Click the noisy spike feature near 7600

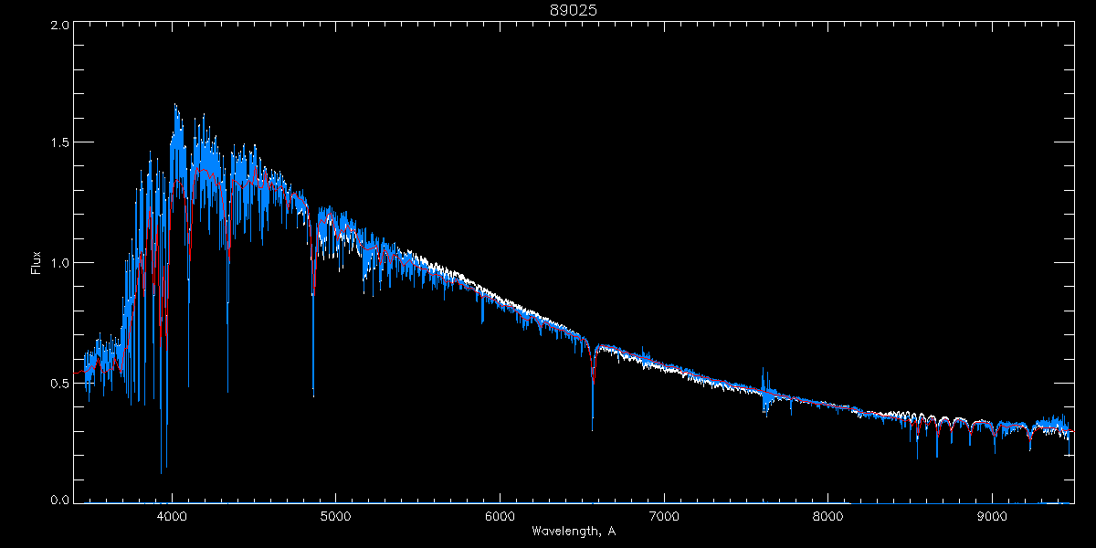(x=764, y=391)
